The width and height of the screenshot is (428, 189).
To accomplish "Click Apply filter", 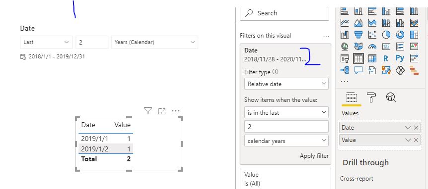I will click(x=314, y=156).
